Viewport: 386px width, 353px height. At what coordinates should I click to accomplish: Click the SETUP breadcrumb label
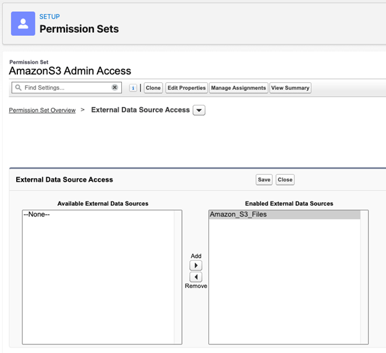pyautogui.click(x=49, y=17)
